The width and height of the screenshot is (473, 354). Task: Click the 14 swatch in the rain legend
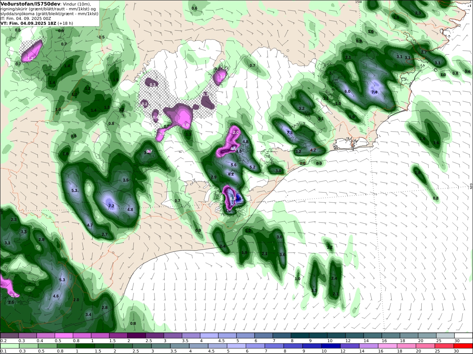[x=369, y=346]
